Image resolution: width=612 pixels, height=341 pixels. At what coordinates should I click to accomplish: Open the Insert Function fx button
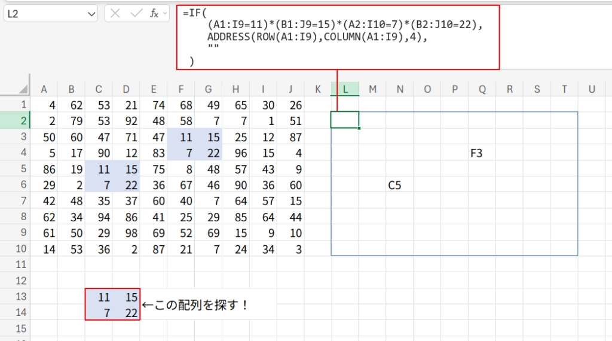tap(154, 14)
